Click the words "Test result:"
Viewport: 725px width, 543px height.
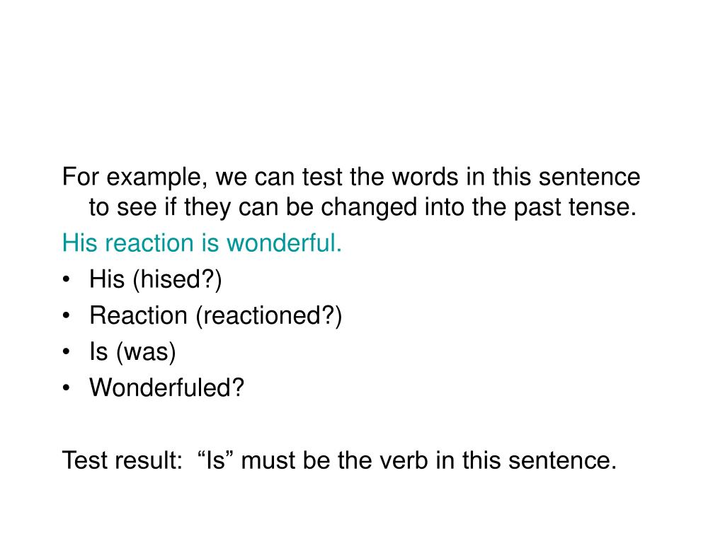pyautogui.click(x=122, y=460)
